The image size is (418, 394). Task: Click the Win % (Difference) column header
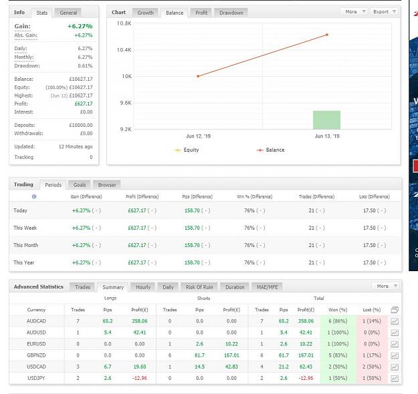[x=255, y=196]
